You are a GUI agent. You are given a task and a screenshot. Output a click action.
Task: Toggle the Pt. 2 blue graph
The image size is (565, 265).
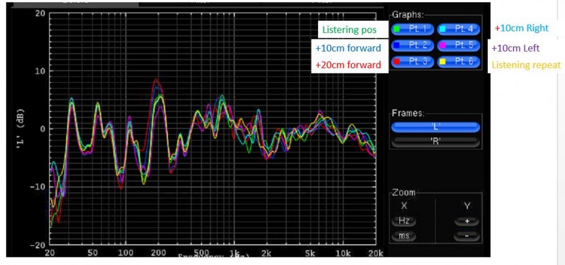413,45
